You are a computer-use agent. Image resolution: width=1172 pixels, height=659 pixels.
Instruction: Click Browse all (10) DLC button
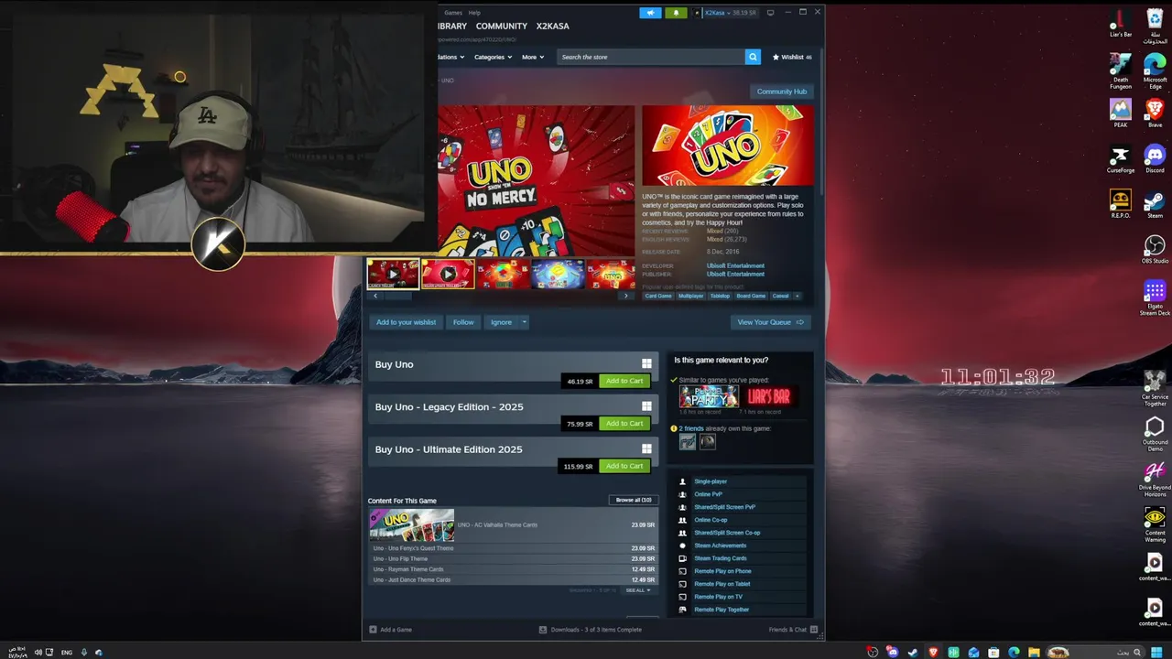coord(634,500)
